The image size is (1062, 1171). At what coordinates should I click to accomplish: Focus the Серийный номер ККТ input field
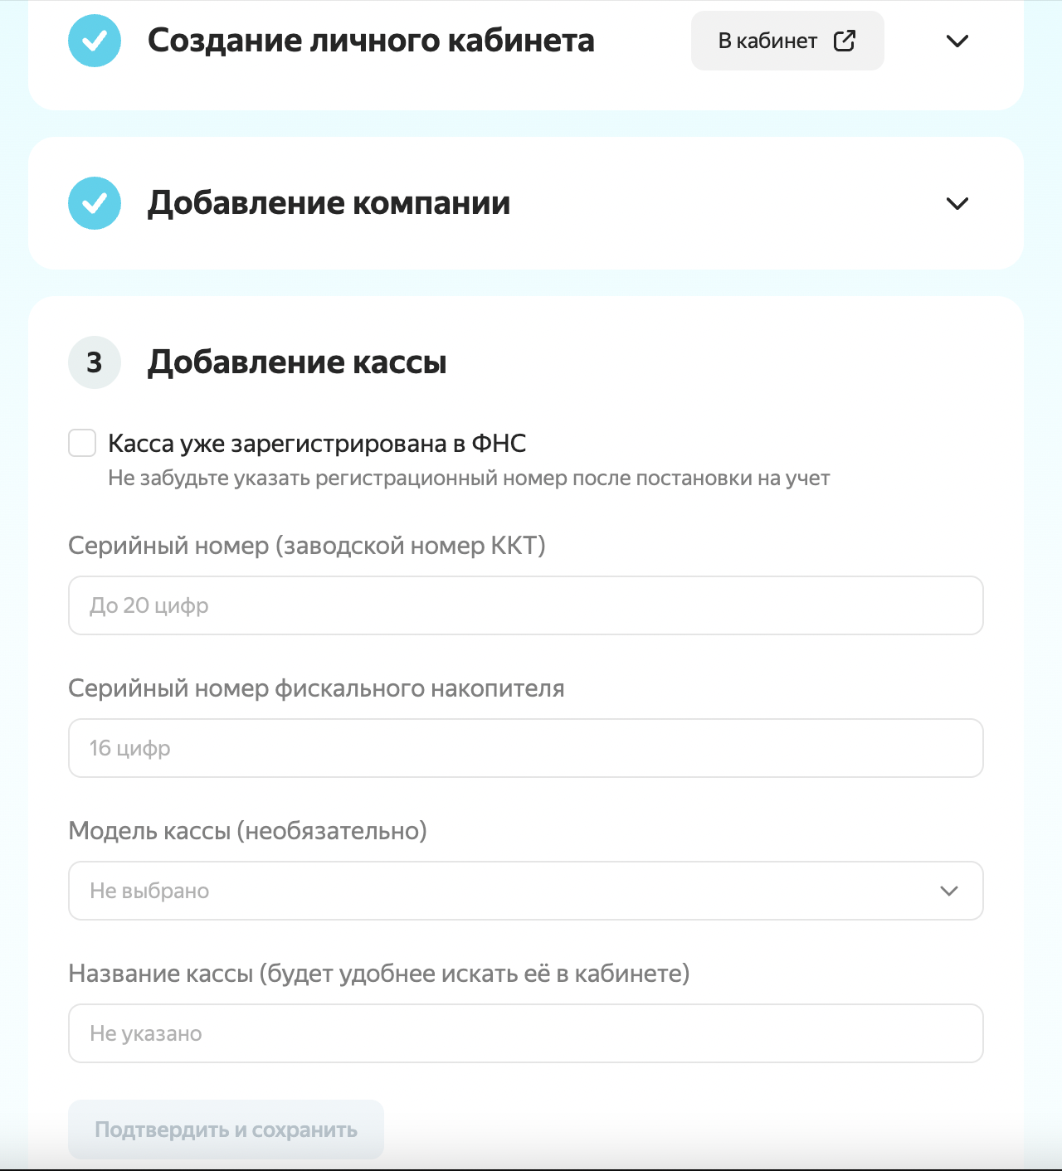pyautogui.click(x=525, y=605)
